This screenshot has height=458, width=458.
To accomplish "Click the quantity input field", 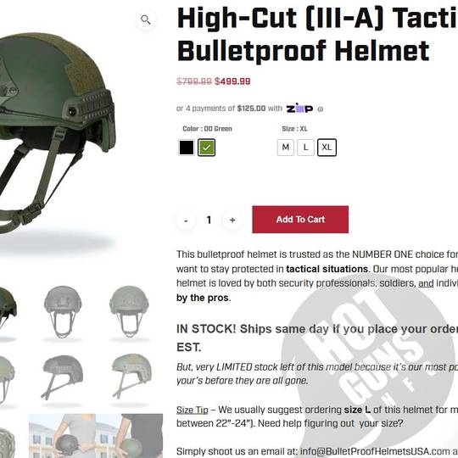I will tap(209, 220).
